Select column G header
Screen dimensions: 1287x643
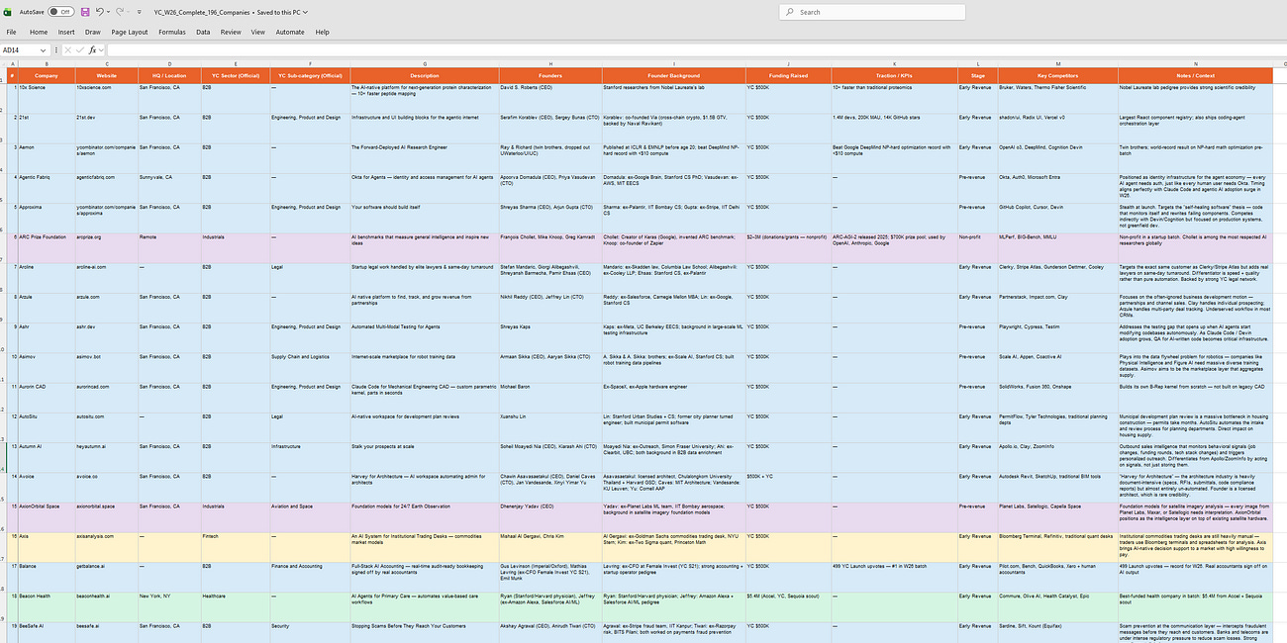tap(424, 63)
